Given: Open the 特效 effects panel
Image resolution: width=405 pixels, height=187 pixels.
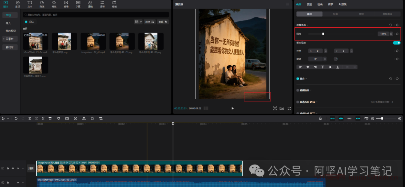Looking at the screenshot, I should point(53,4).
